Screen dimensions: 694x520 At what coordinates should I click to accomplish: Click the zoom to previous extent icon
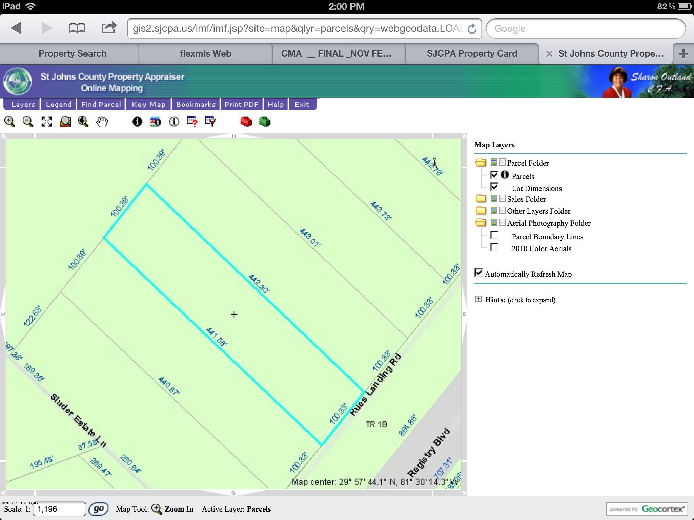pos(83,122)
